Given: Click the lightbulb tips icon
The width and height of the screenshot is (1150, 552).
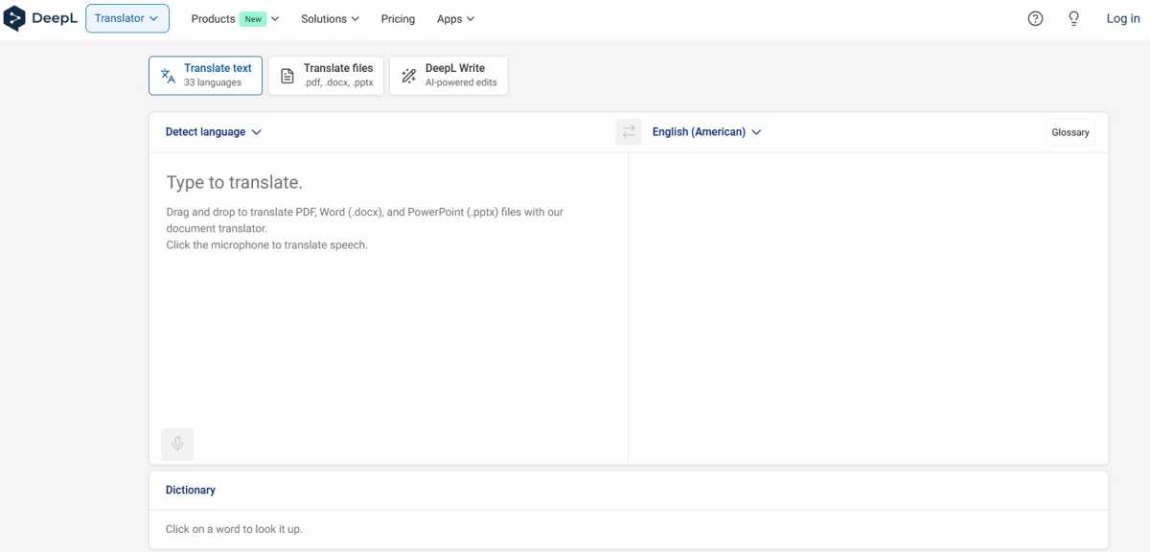Looking at the screenshot, I should 1074,18.
